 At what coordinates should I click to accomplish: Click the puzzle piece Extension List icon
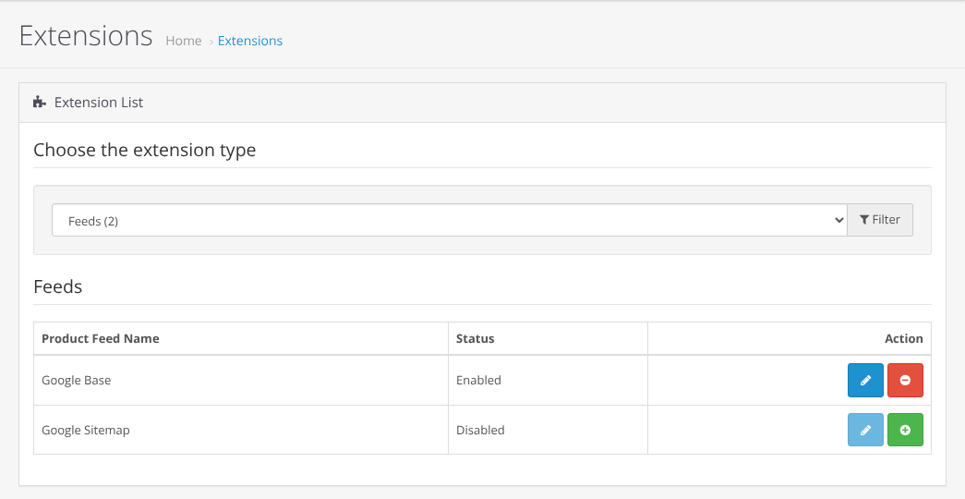(x=40, y=103)
